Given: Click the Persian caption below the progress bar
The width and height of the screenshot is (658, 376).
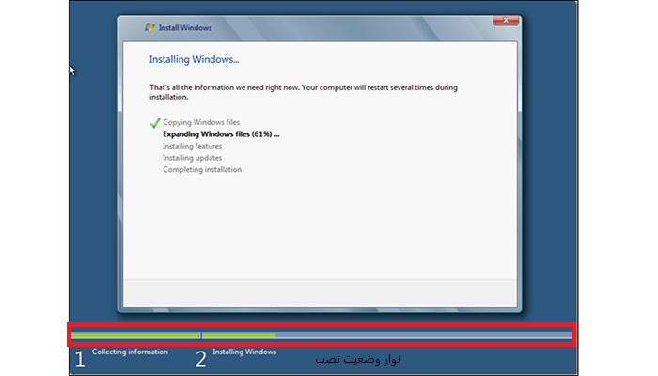Looking at the screenshot, I should [357, 358].
